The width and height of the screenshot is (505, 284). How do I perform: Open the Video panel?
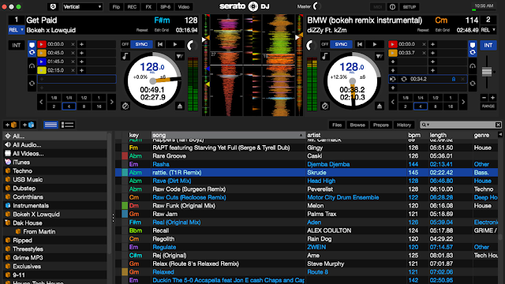(x=184, y=7)
